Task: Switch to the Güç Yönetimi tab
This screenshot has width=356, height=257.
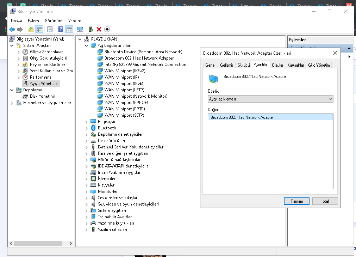Action: click(x=319, y=65)
